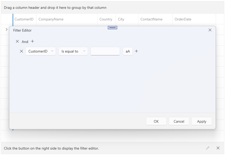Confirm the filter with OK
225x155 pixels.
click(x=156, y=121)
